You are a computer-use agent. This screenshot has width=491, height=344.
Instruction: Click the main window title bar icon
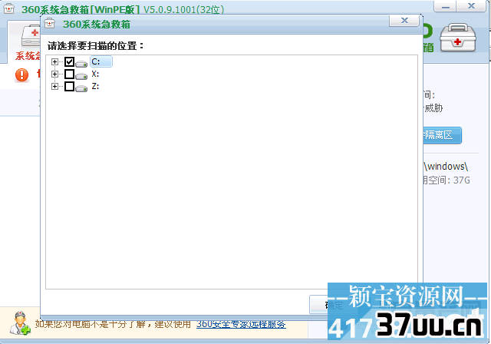8,8
